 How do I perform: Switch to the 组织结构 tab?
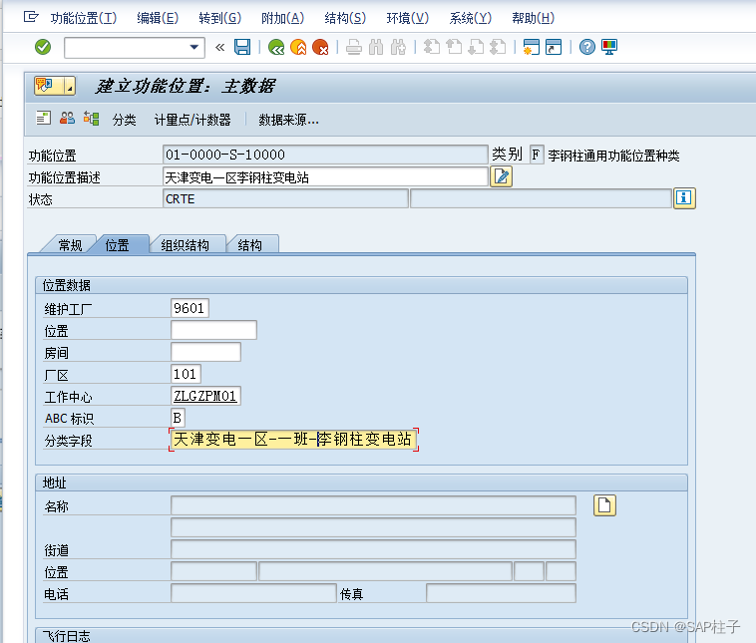(186, 245)
